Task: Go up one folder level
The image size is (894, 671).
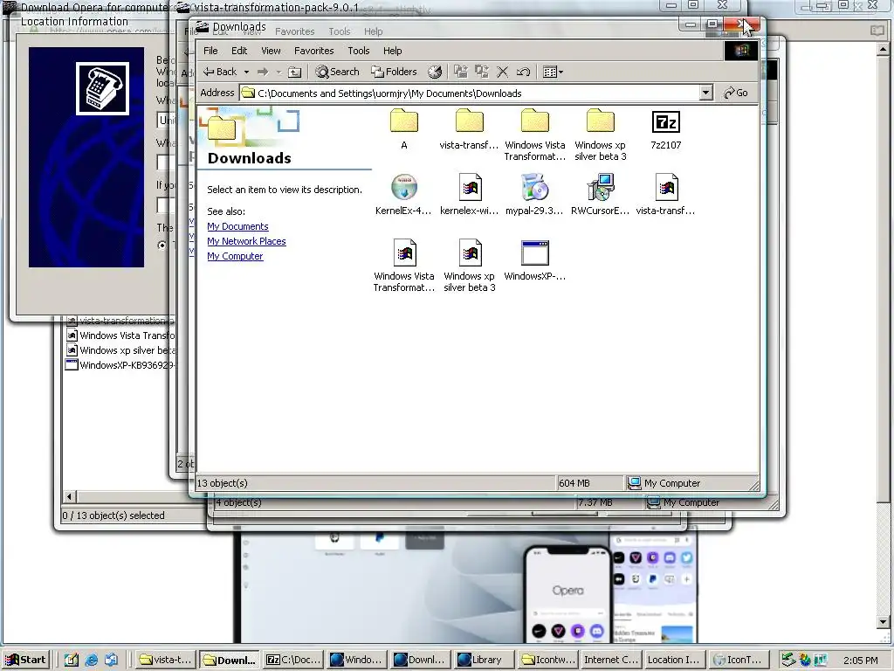Action: 295,72
